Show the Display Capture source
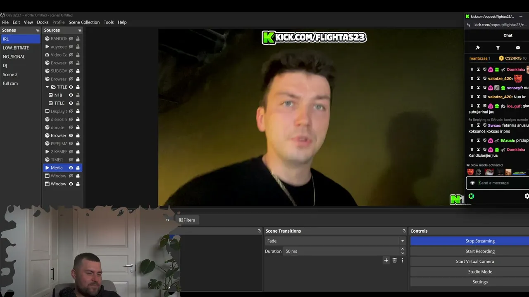The width and height of the screenshot is (529, 297). (x=71, y=111)
